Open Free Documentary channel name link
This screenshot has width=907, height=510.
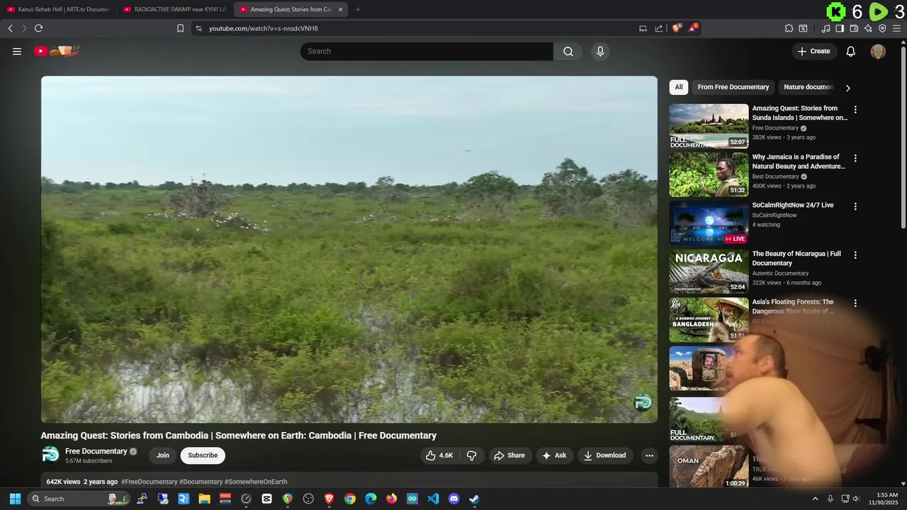click(96, 451)
